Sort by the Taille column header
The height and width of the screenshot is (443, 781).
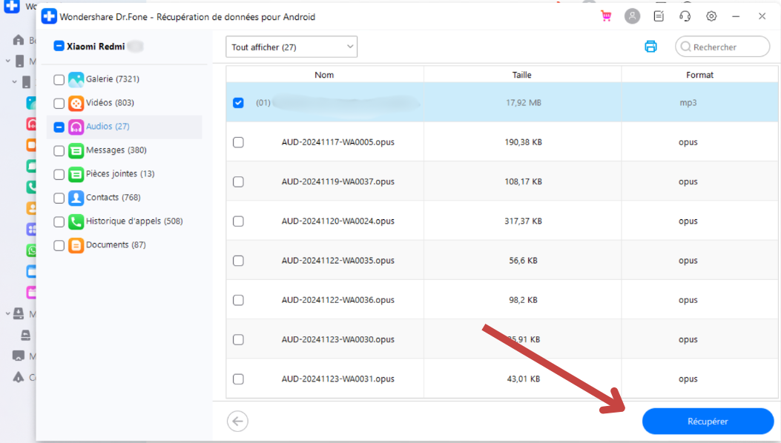pos(522,75)
